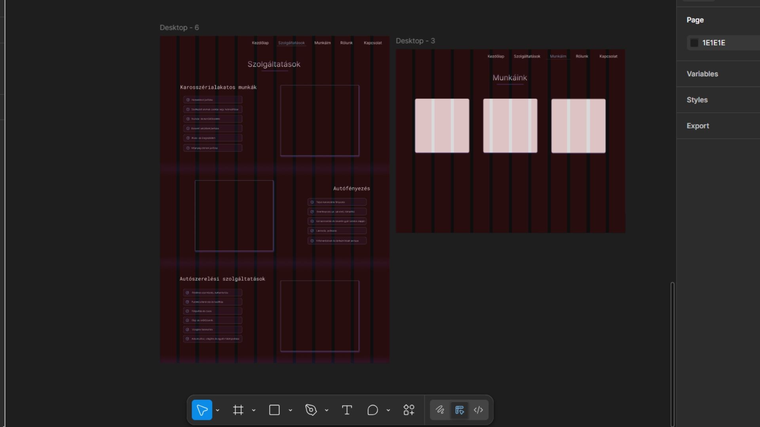This screenshot has width=760, height=427.
Task: Open the Pen tool dropdown chevron
Action: tap(327, 410)
